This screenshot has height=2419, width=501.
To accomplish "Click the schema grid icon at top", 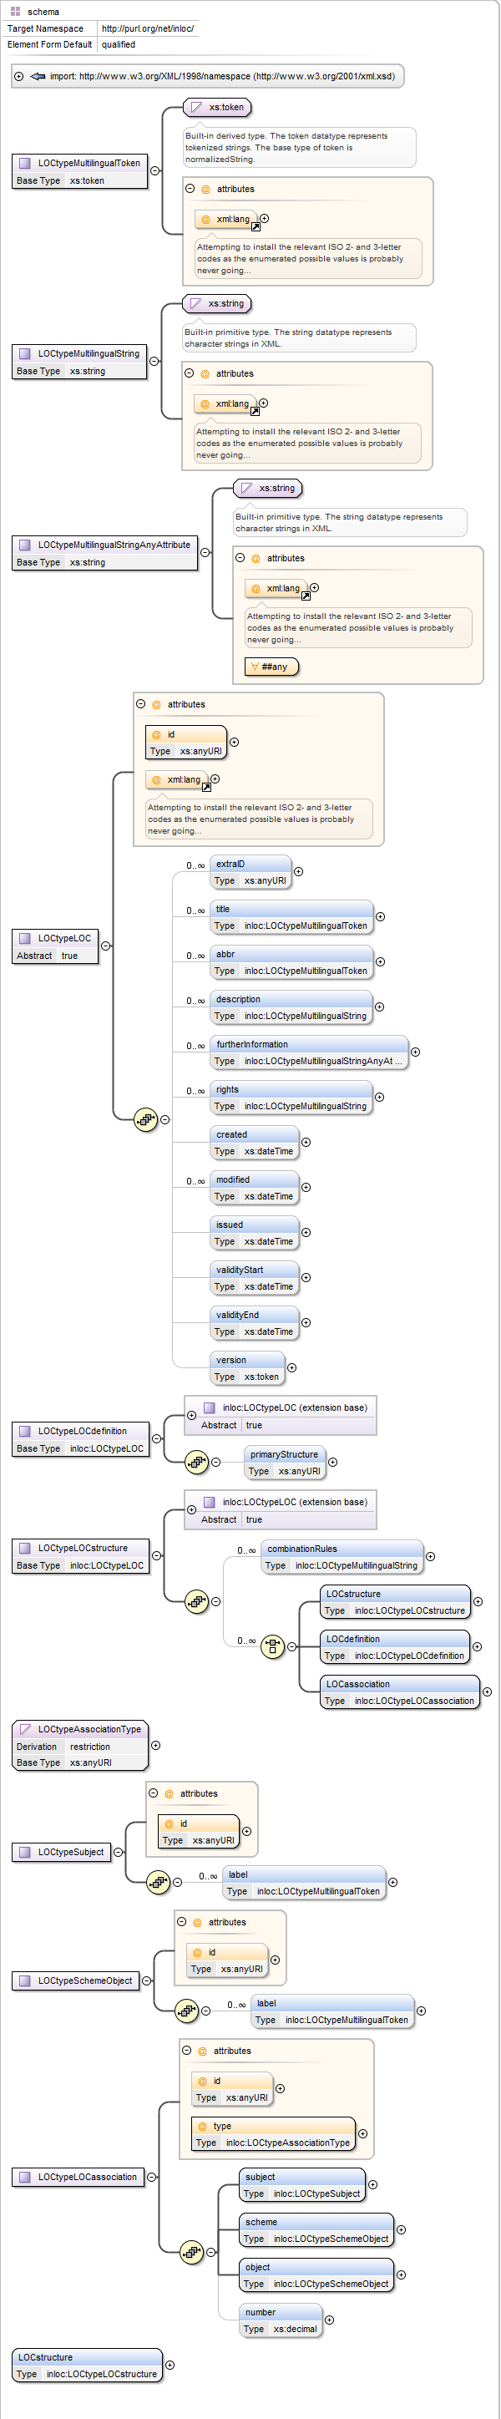I will click(15, 11).
